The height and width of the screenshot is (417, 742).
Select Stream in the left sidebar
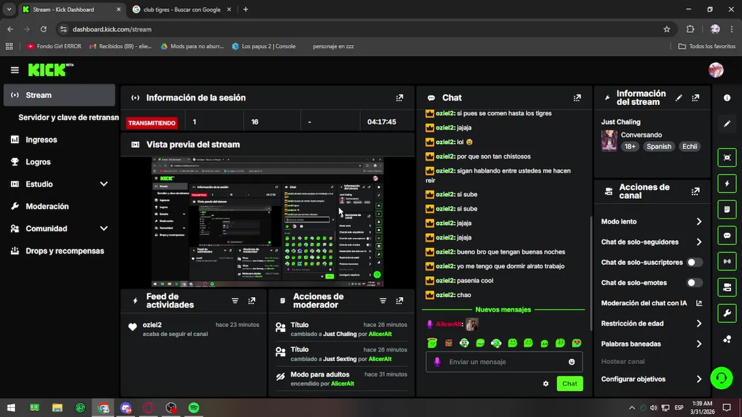(x=60, y=95)
